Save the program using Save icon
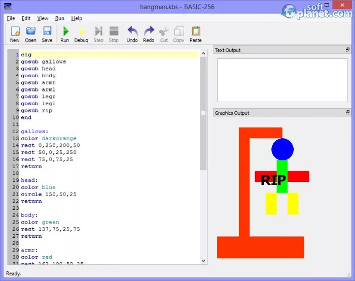Viewport: 355px width, 281px height. coord(47,34)
